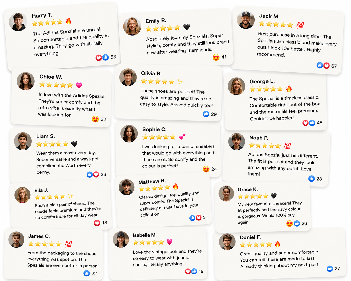Click the thumbs-up reaction showing 29 likes
This screenshot has height=281, width=351.
tap(206, 114)
